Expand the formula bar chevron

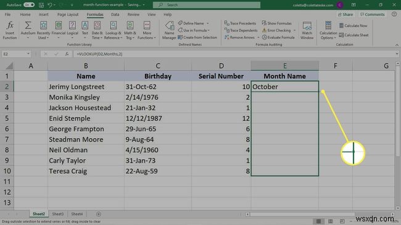(x=397, y=54)
